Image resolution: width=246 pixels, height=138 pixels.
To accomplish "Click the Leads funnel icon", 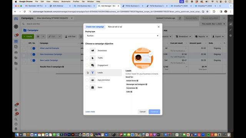I will click(x=93, y=72).
